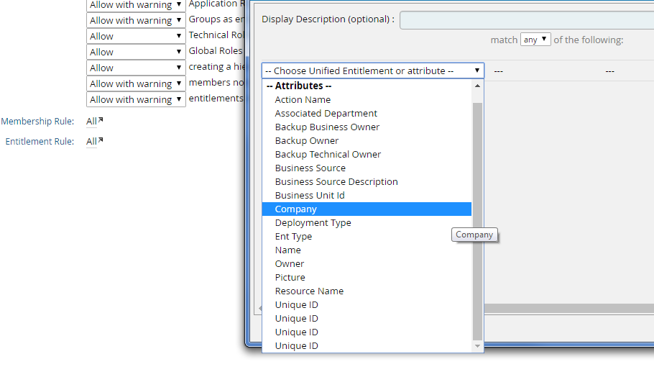Click the dropdown list scroll up arrow

point(478,86)
